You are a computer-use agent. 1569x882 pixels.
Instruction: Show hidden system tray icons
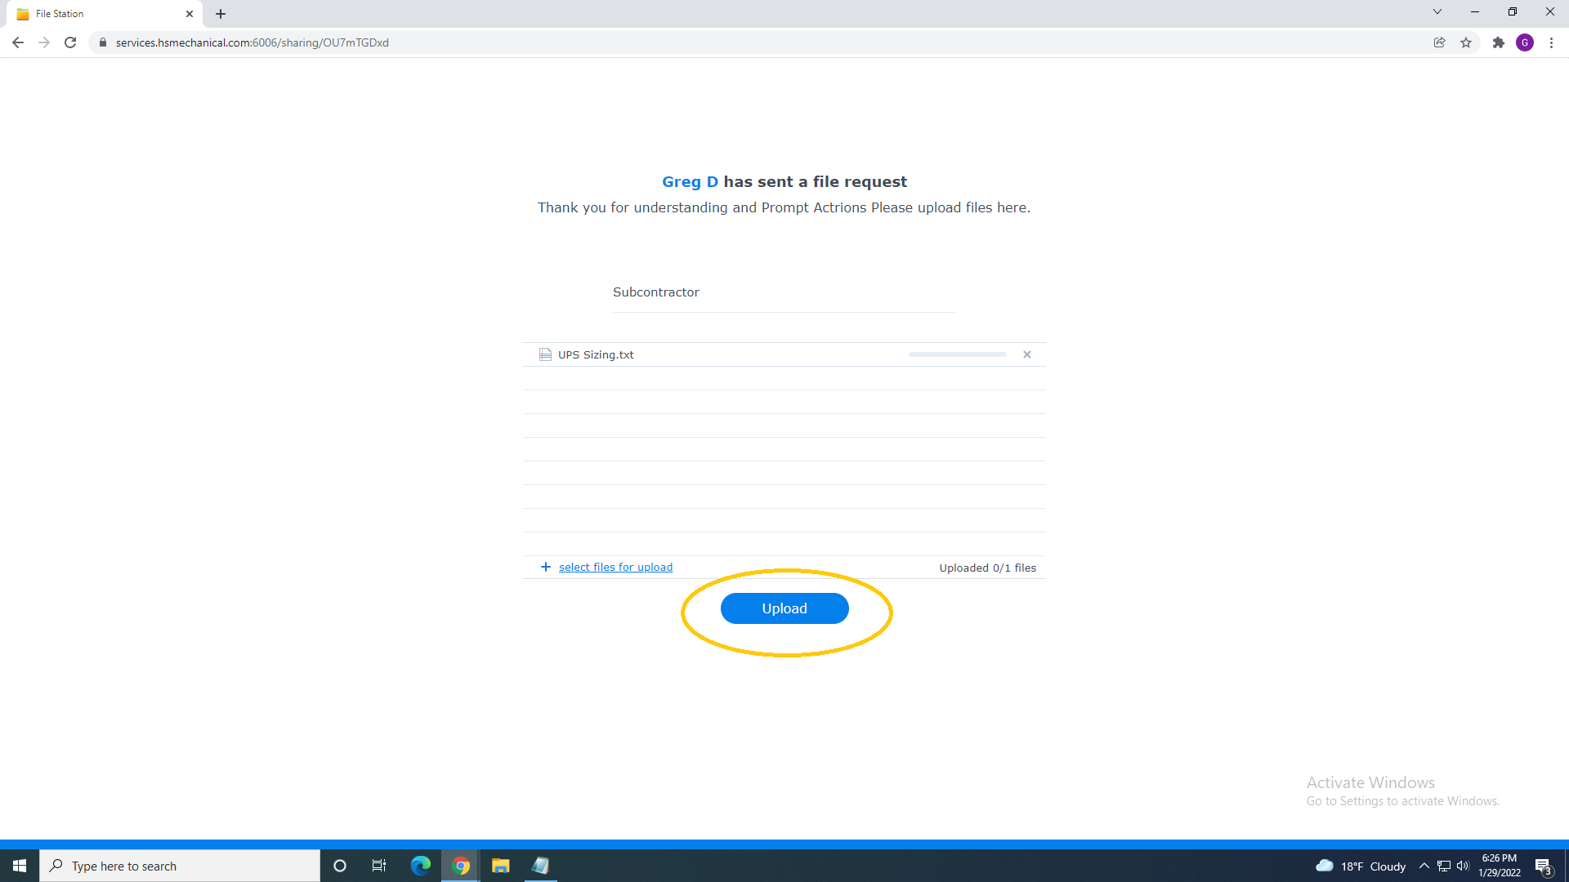point(1424,866)
